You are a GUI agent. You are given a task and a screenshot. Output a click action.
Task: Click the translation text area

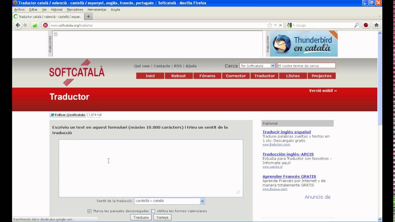click(x=151, y=168)
